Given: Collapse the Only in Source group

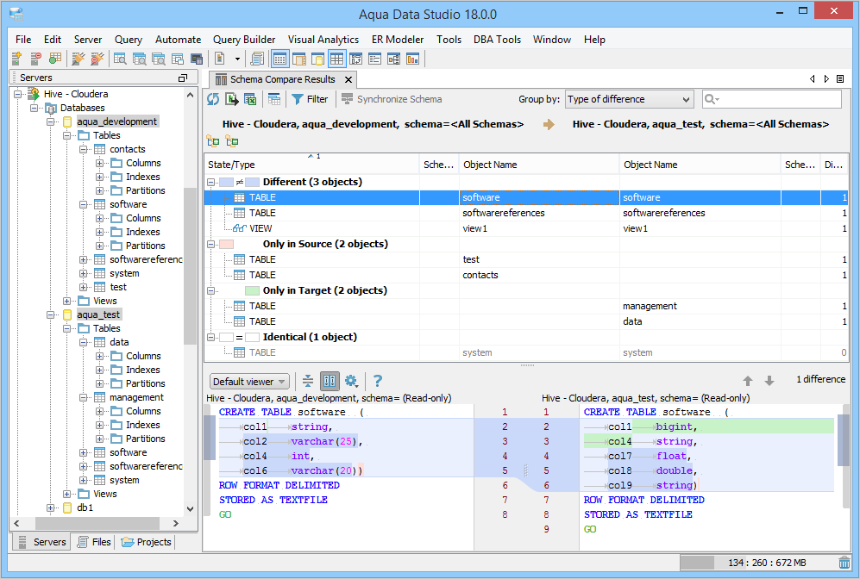Looking at the screenshot, I should click(x=210, y=245).
